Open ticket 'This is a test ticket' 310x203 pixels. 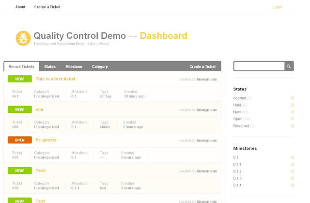(56, 79)
